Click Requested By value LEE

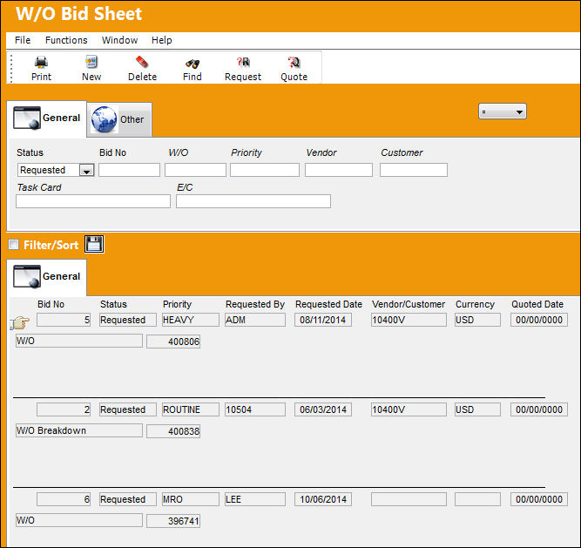255,499
